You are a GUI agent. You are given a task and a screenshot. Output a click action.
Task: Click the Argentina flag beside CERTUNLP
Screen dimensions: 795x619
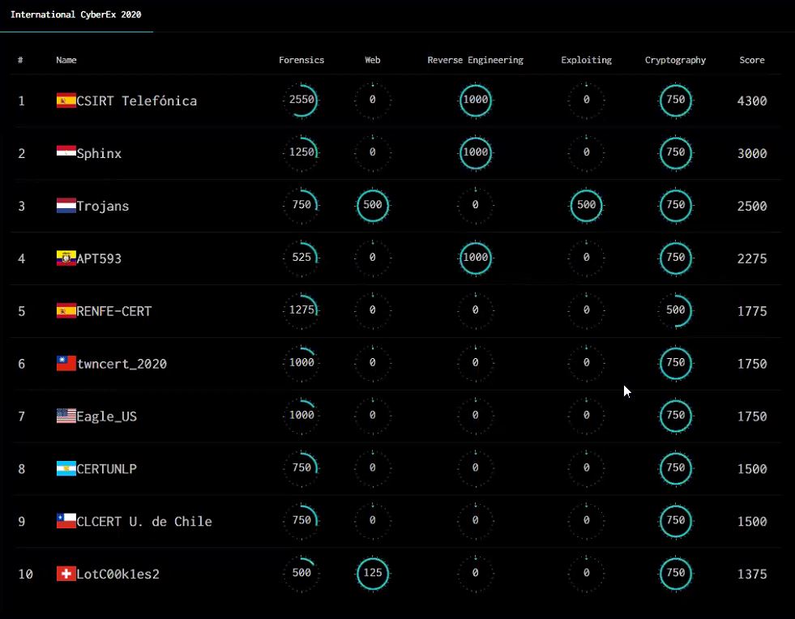pos(66,468)
